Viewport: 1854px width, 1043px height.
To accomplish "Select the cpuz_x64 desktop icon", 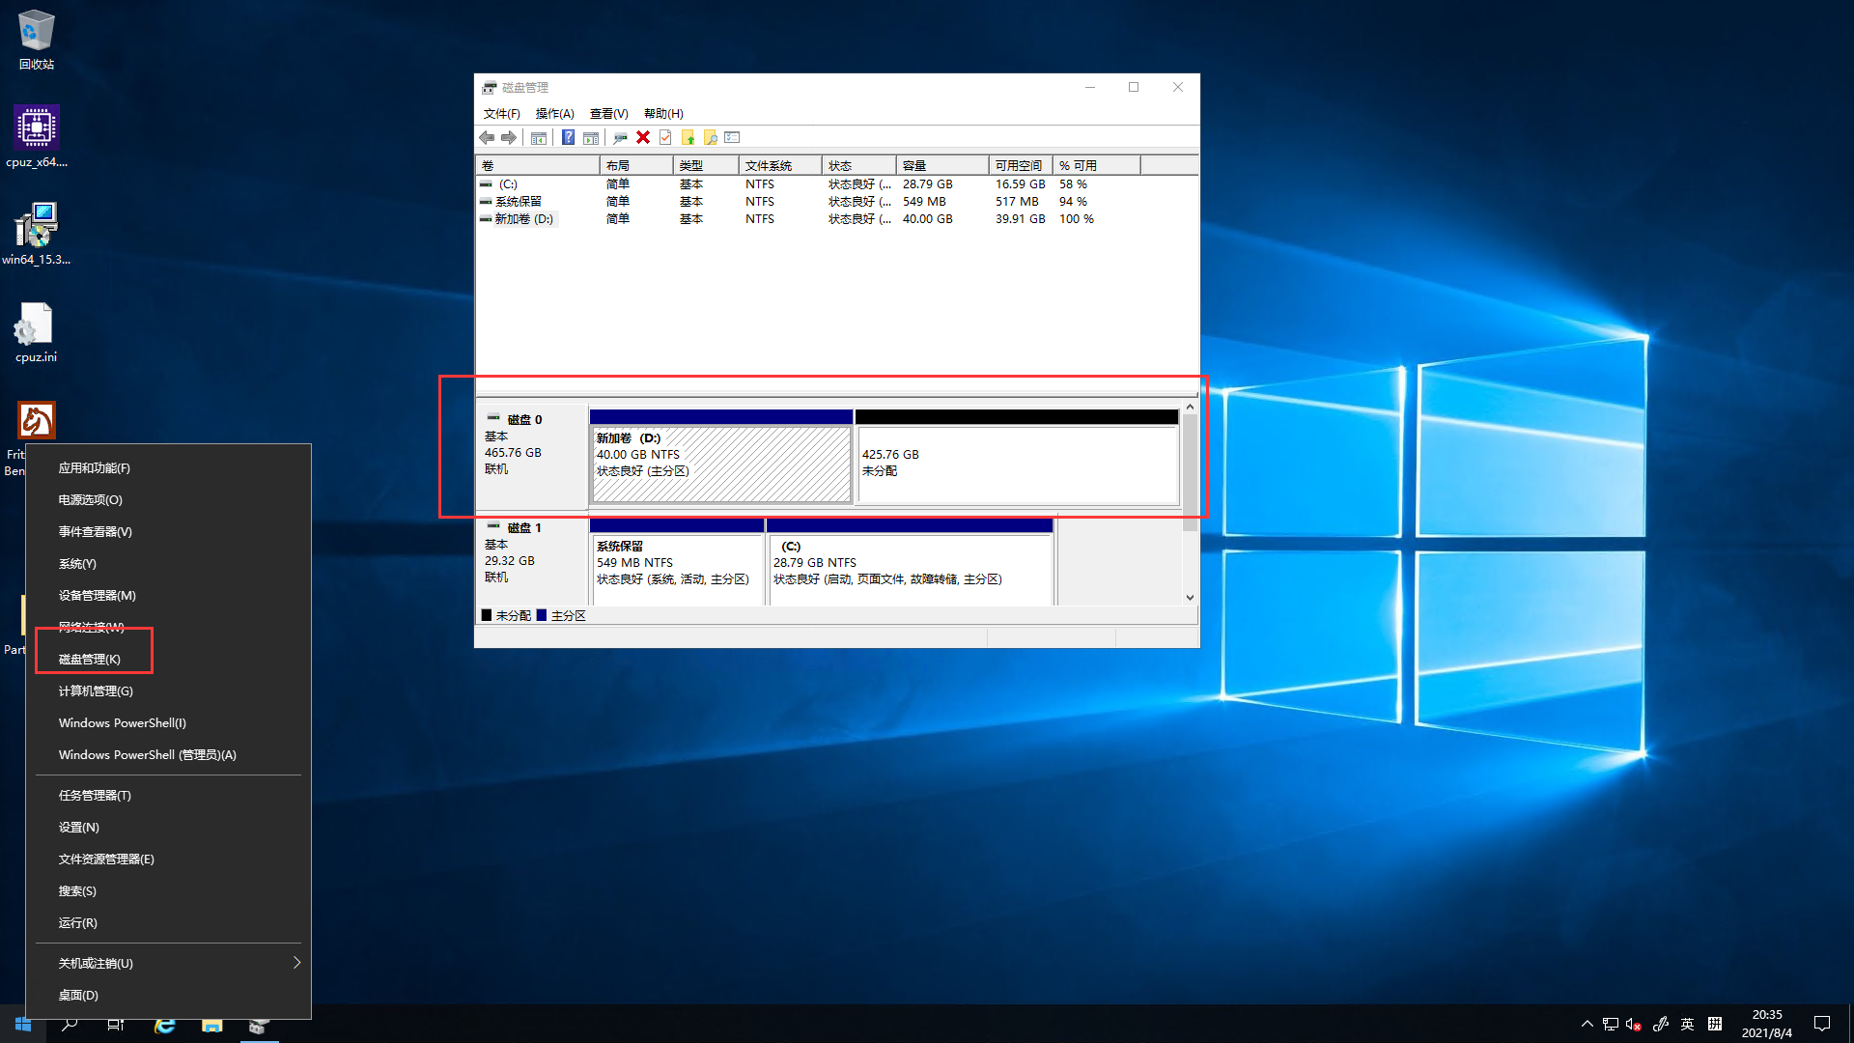I will [37, 137].
